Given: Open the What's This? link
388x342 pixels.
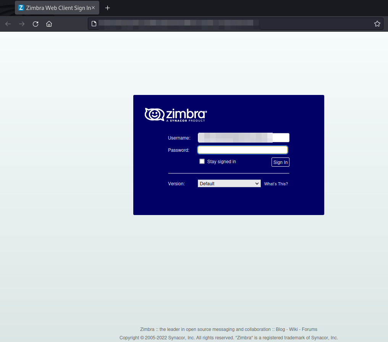Looking at the screenshot, I should pos(276,184).
